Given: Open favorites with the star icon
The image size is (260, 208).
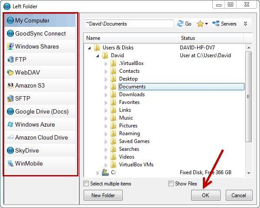Looking at the screenshot, I should coord(200,24).
